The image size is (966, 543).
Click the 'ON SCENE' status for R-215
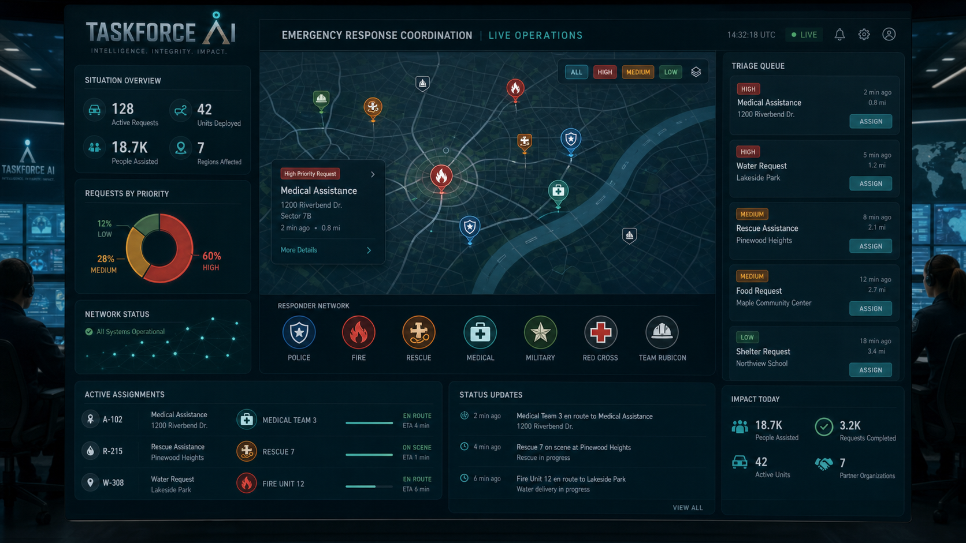(417, 447)
